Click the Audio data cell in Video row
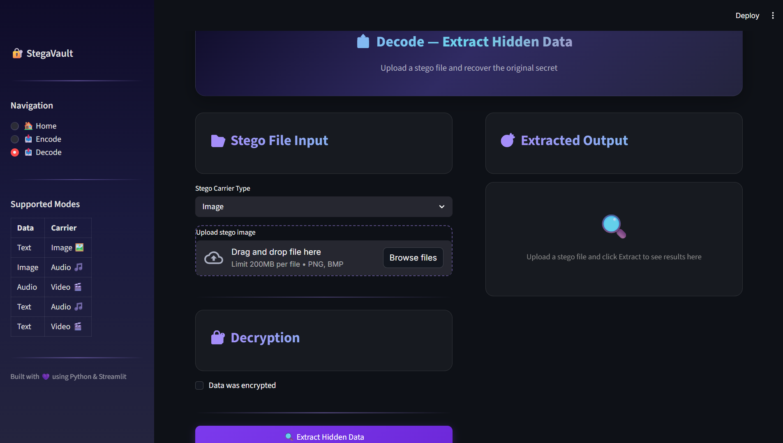Screen dimensions: 783x443 pyautogui.click(x=27, y=287)
